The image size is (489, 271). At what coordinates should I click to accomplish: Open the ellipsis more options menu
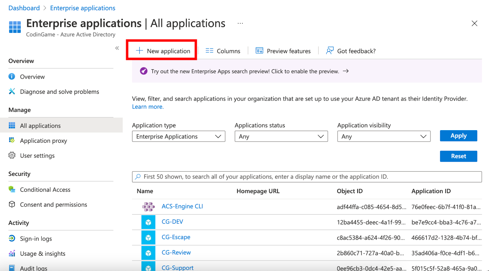(240, 24)
